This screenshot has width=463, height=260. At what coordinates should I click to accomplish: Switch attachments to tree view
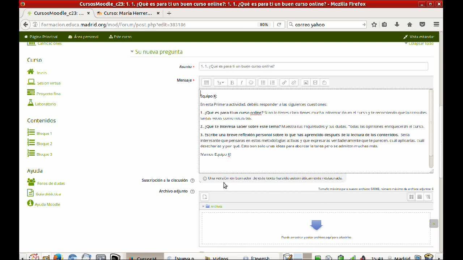[x=428, y=197]
